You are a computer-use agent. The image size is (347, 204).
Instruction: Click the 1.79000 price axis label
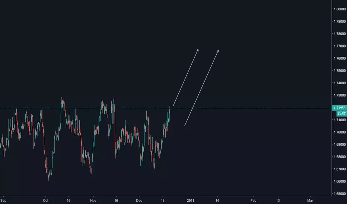pyautogui.click(x=340, y=22)
